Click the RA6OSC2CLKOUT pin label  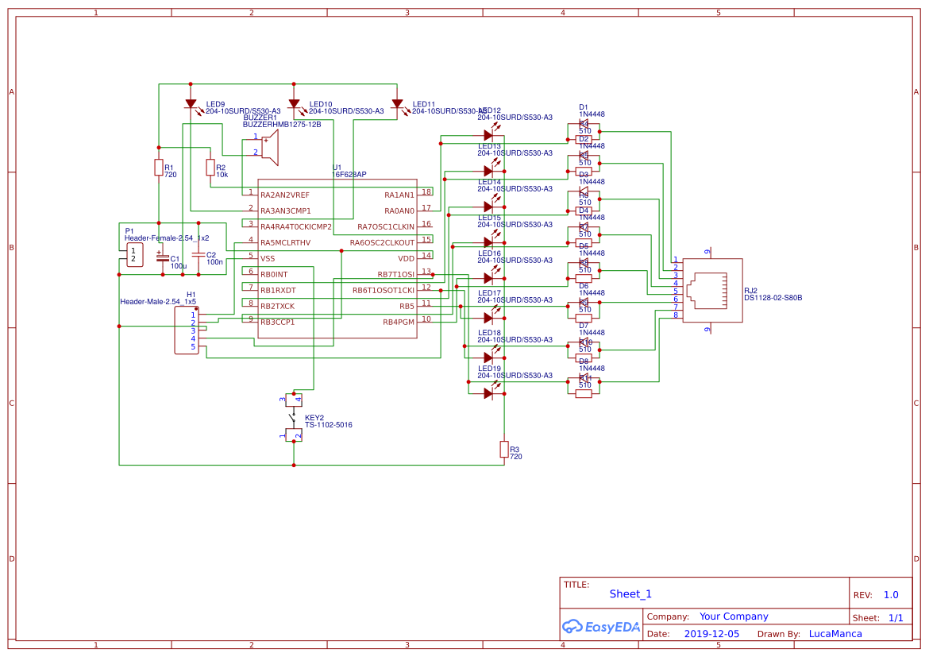coord(382,242)
